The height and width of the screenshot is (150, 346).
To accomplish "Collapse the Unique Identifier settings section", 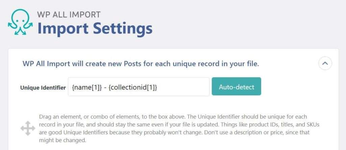I will coord(325,63).
